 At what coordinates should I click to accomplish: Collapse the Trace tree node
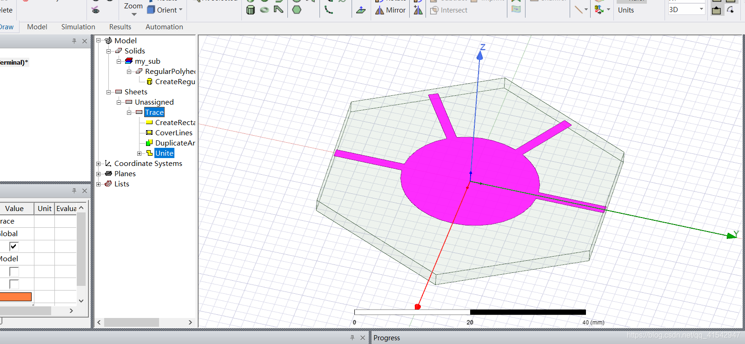(x=129, y=112)
